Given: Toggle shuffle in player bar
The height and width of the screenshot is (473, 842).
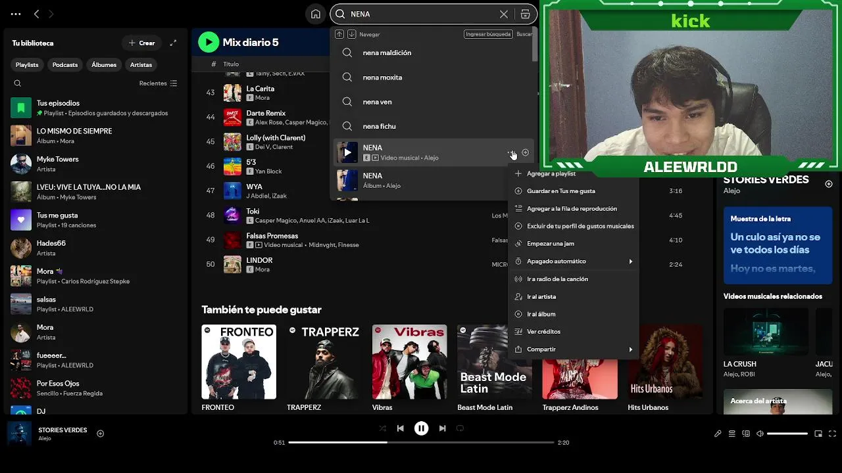Looking at the screenshot, I should coord(383,428).
